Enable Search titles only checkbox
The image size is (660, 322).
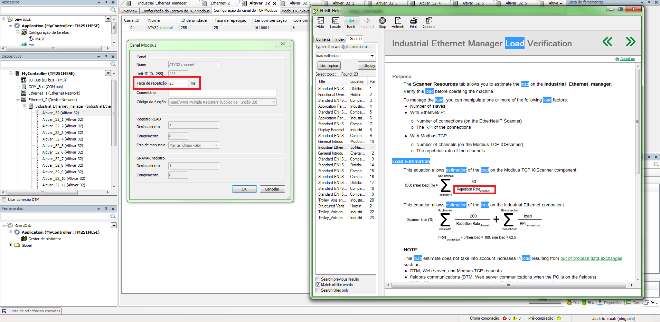318,290
